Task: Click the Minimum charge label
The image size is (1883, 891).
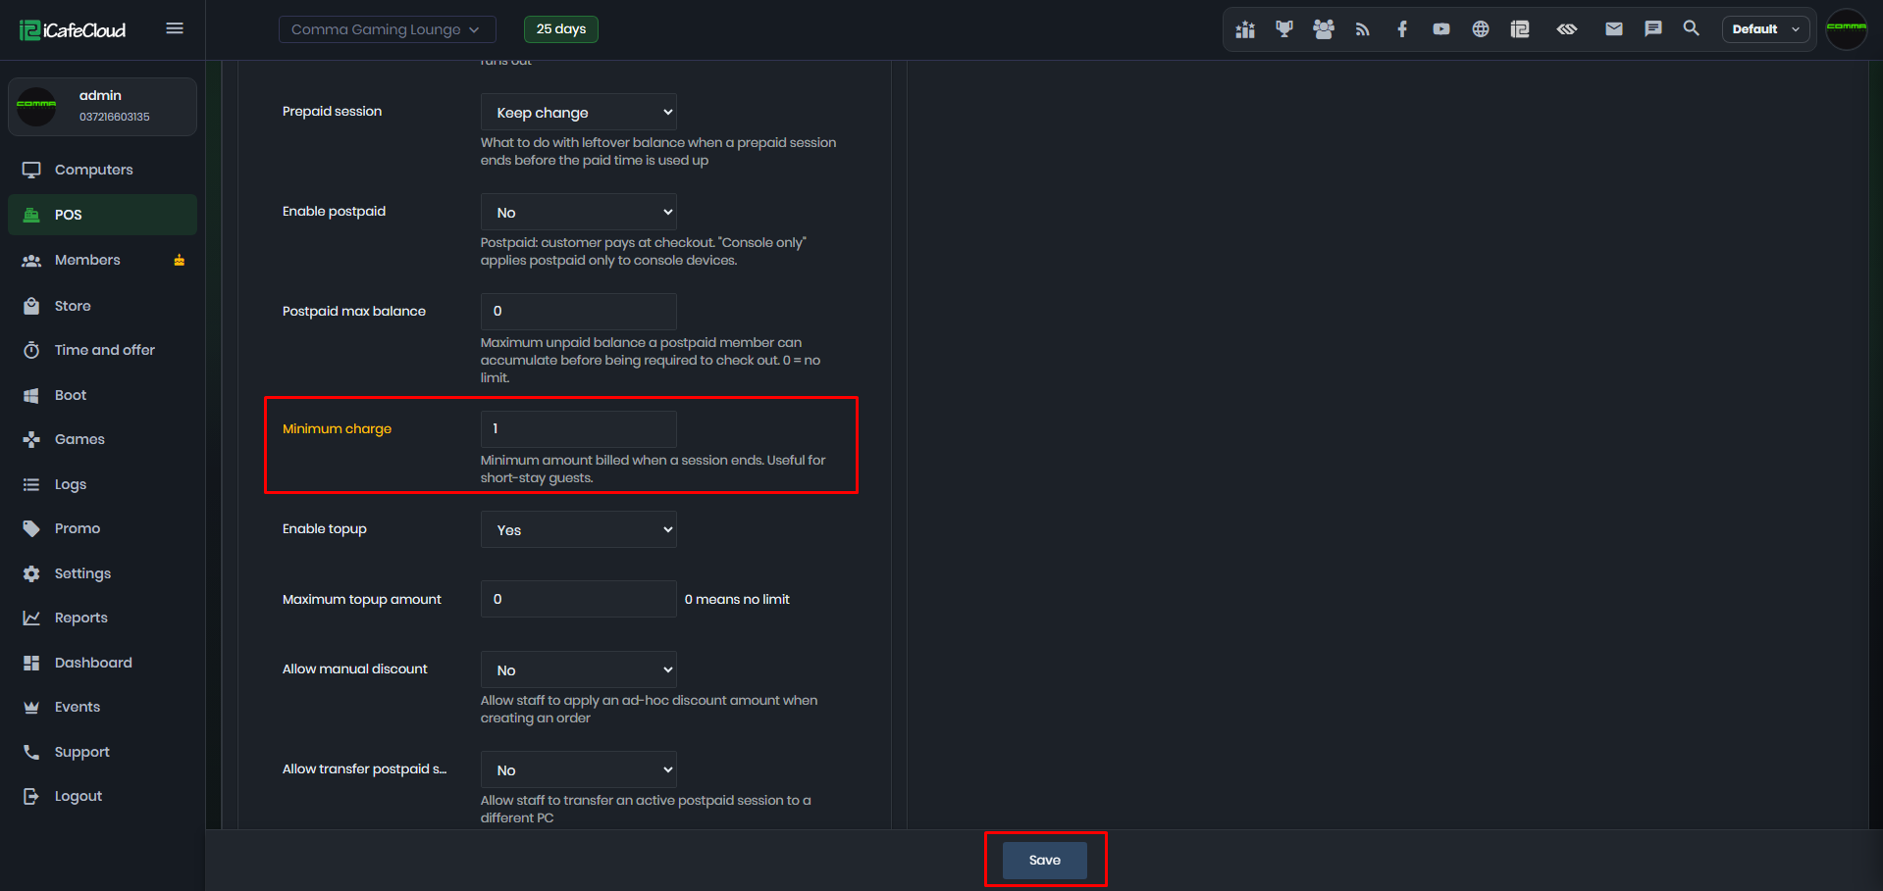Action: [x=337, y=428]
